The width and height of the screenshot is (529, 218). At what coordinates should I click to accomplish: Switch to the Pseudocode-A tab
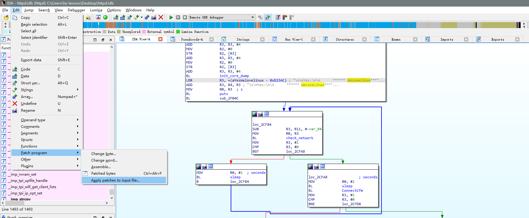191,39
